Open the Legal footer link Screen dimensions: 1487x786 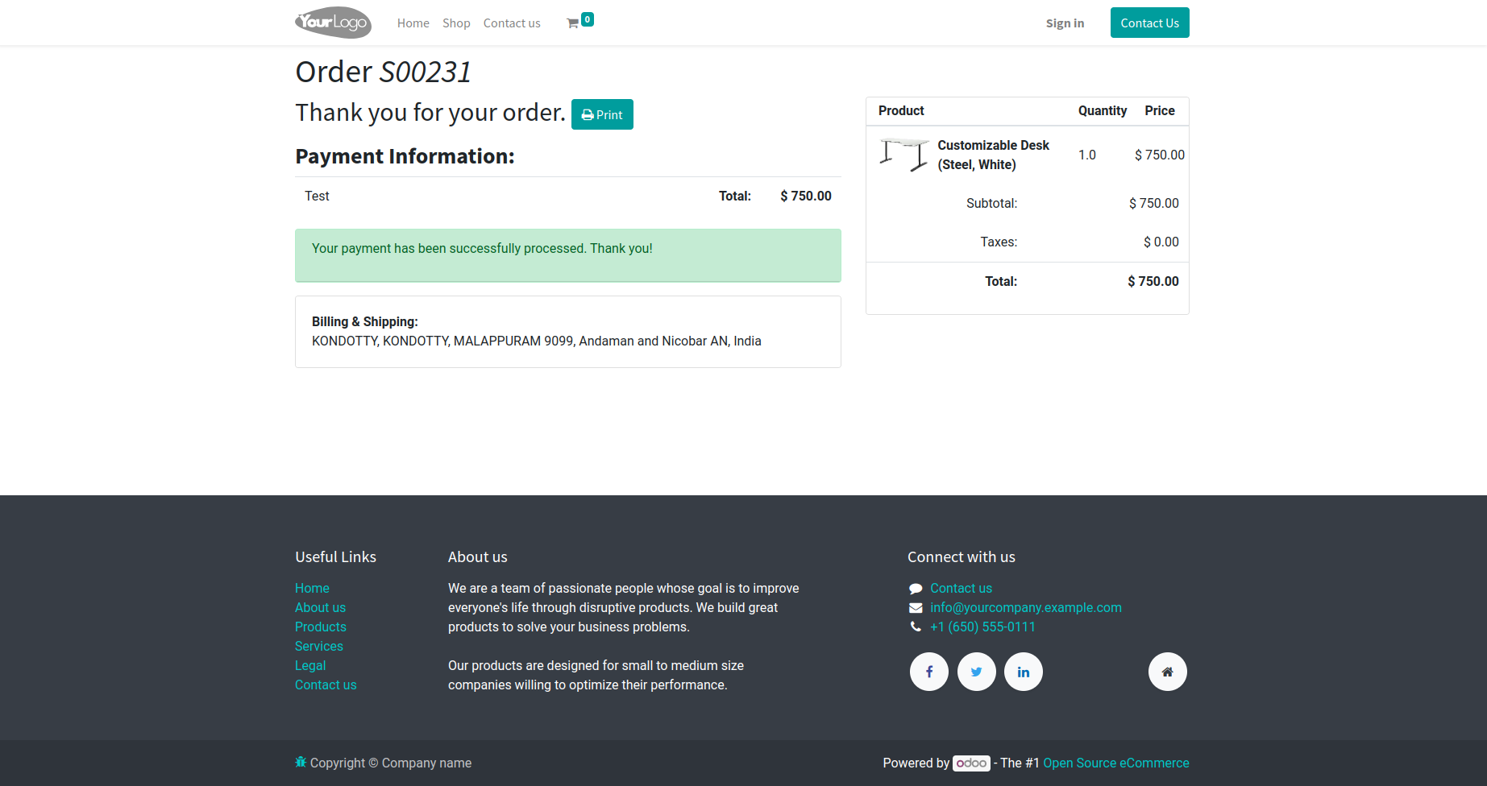click(x=310, y=665)
